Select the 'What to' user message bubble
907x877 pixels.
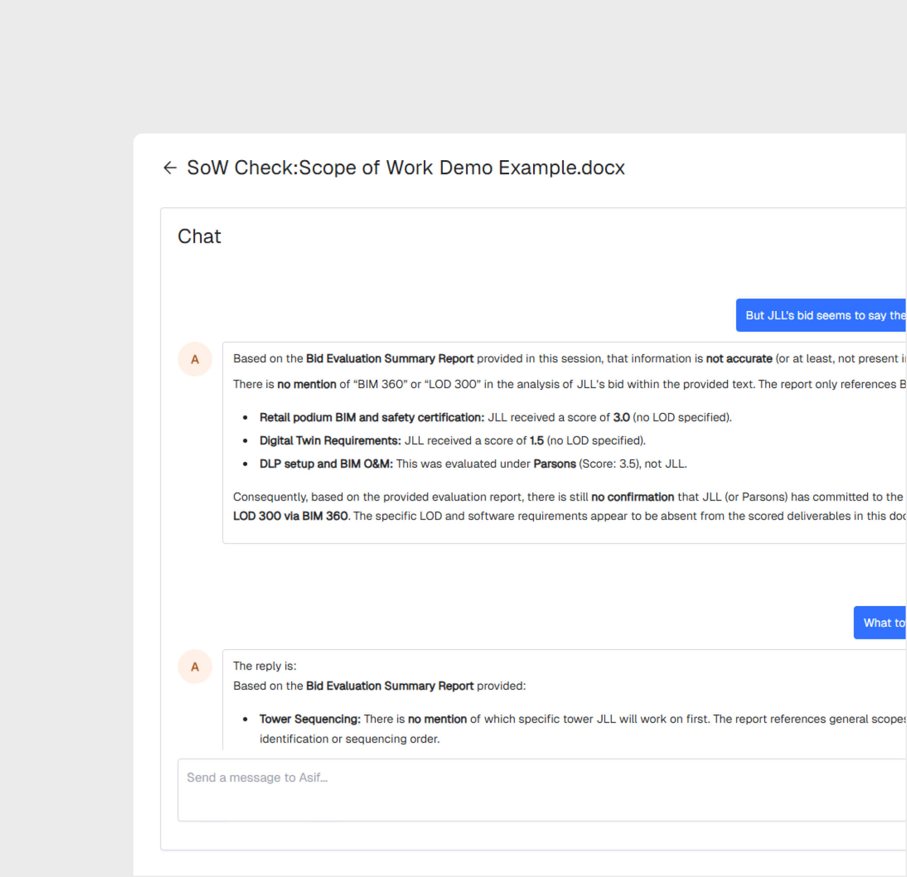point(880,623)
